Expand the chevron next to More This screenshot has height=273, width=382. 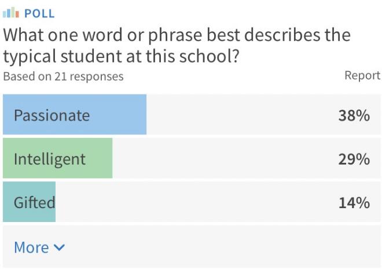tap(59, 248)
